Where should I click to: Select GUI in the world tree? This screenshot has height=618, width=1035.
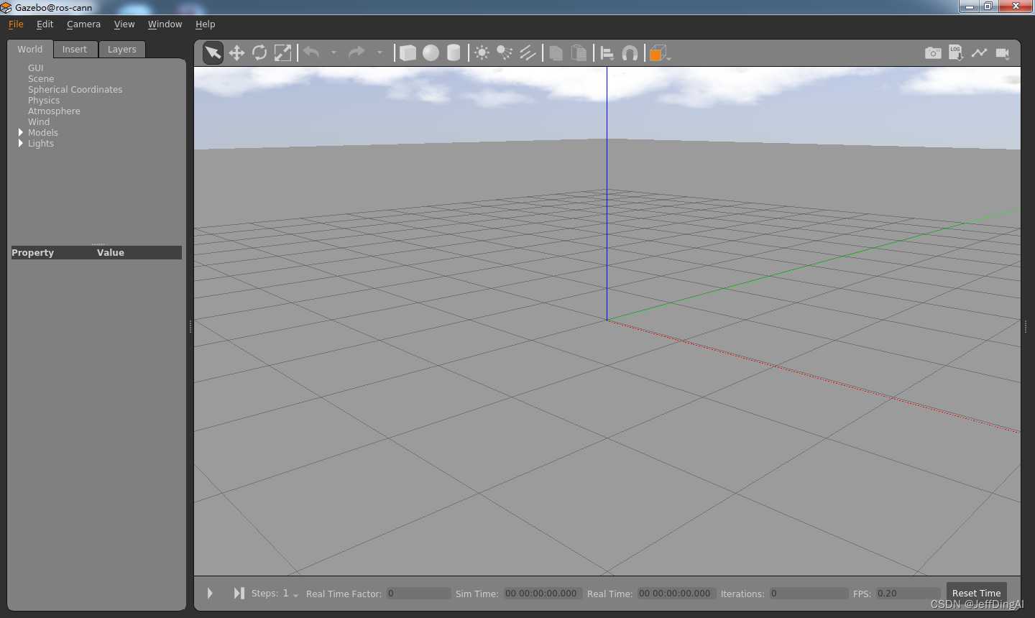coord(36,68)
